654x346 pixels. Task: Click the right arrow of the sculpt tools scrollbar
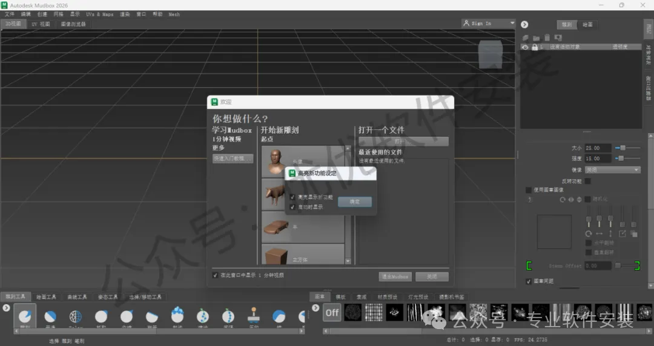[302, 331]
